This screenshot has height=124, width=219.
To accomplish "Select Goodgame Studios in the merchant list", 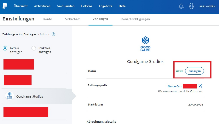I will (37, 96).
